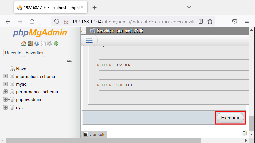Screen dimensions: 255x143
Task: Open phpMyAdmin documentation help icon
Action: click(x=37, y=43)
